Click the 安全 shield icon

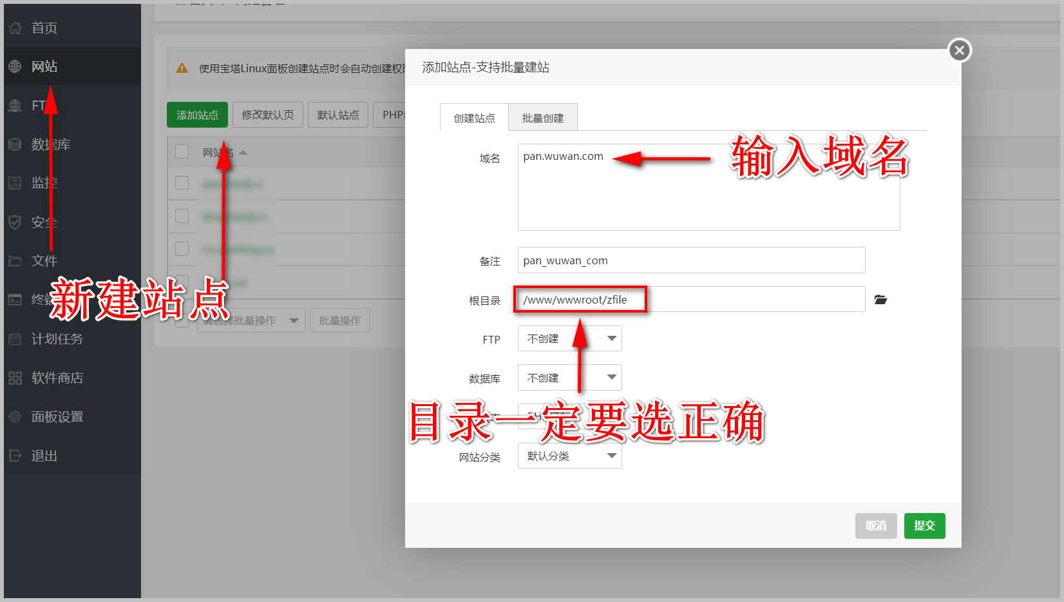pyautogui.click(x=15, y=222)
